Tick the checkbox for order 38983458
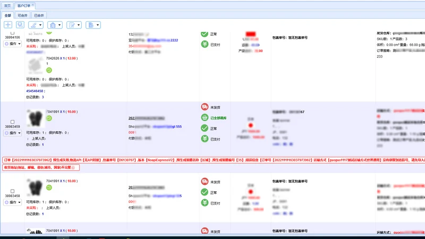Screen dimensions: 425x239 (x=12, y=191)
